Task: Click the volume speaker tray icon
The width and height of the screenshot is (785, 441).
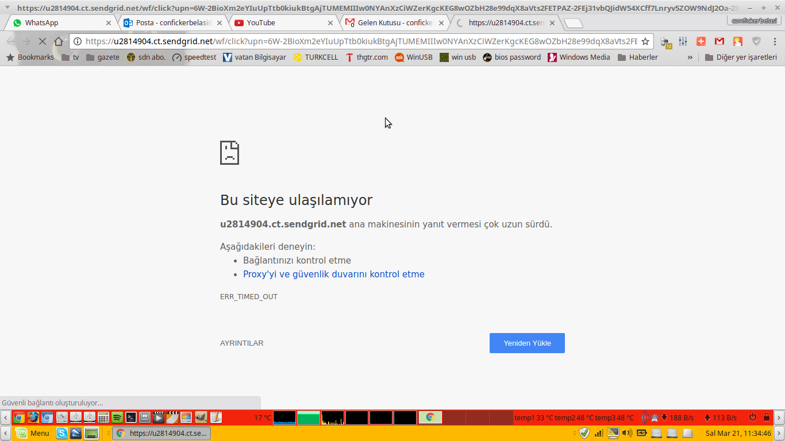Action: (x=626, y=433)
